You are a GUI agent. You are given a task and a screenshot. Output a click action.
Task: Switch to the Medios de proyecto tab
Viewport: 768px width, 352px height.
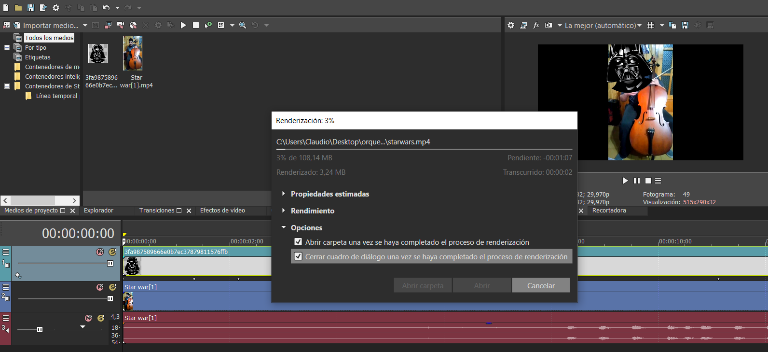click(31, 211)
